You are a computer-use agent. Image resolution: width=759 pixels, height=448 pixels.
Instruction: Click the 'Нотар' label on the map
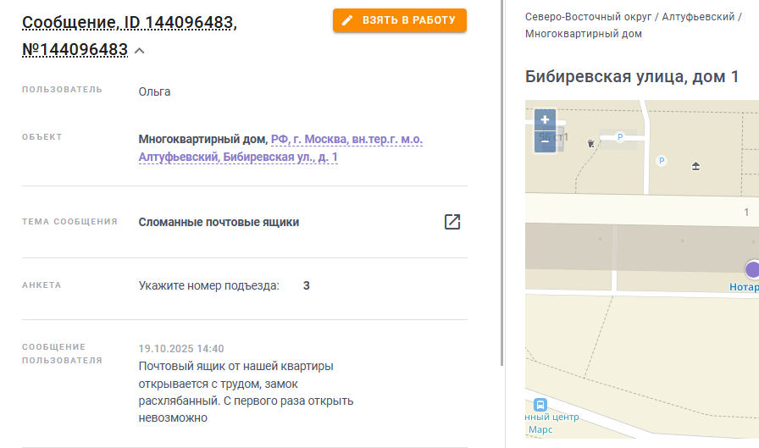(744, 287)
